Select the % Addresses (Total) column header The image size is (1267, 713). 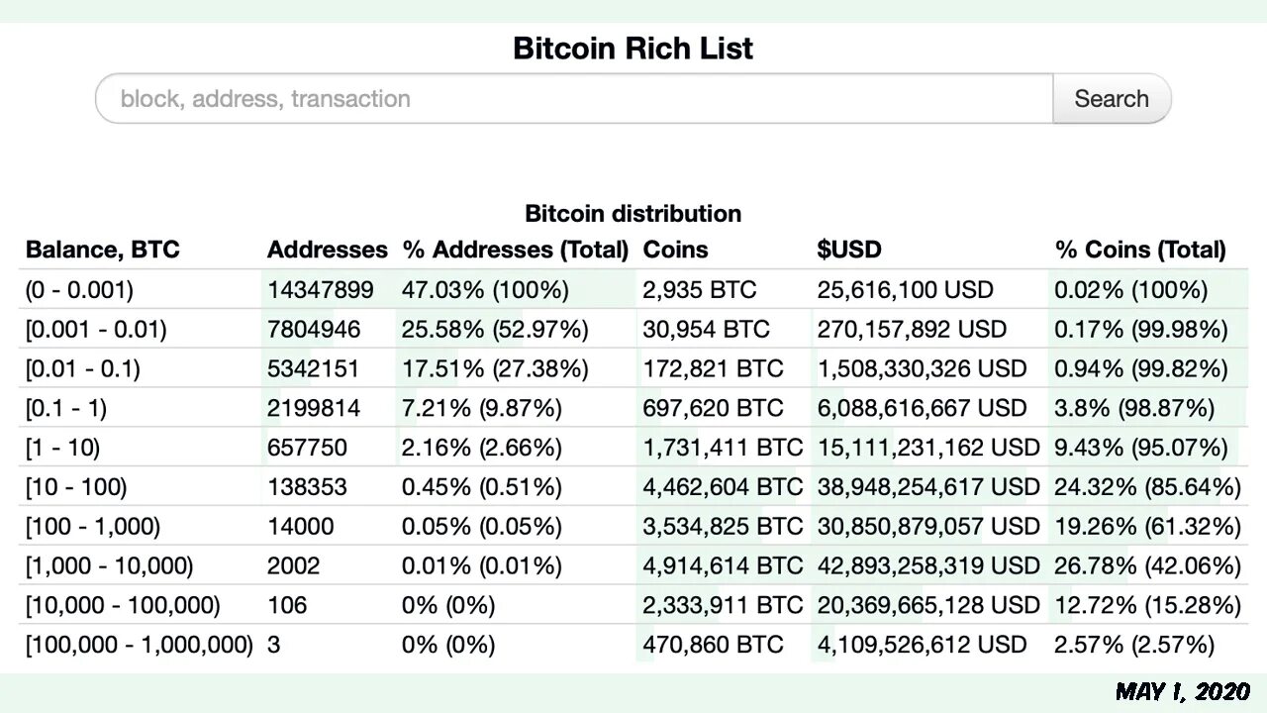516,250
